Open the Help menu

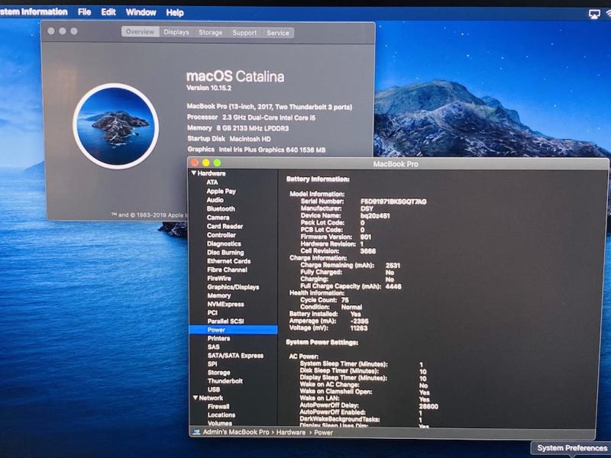click(x=175, y=13)
